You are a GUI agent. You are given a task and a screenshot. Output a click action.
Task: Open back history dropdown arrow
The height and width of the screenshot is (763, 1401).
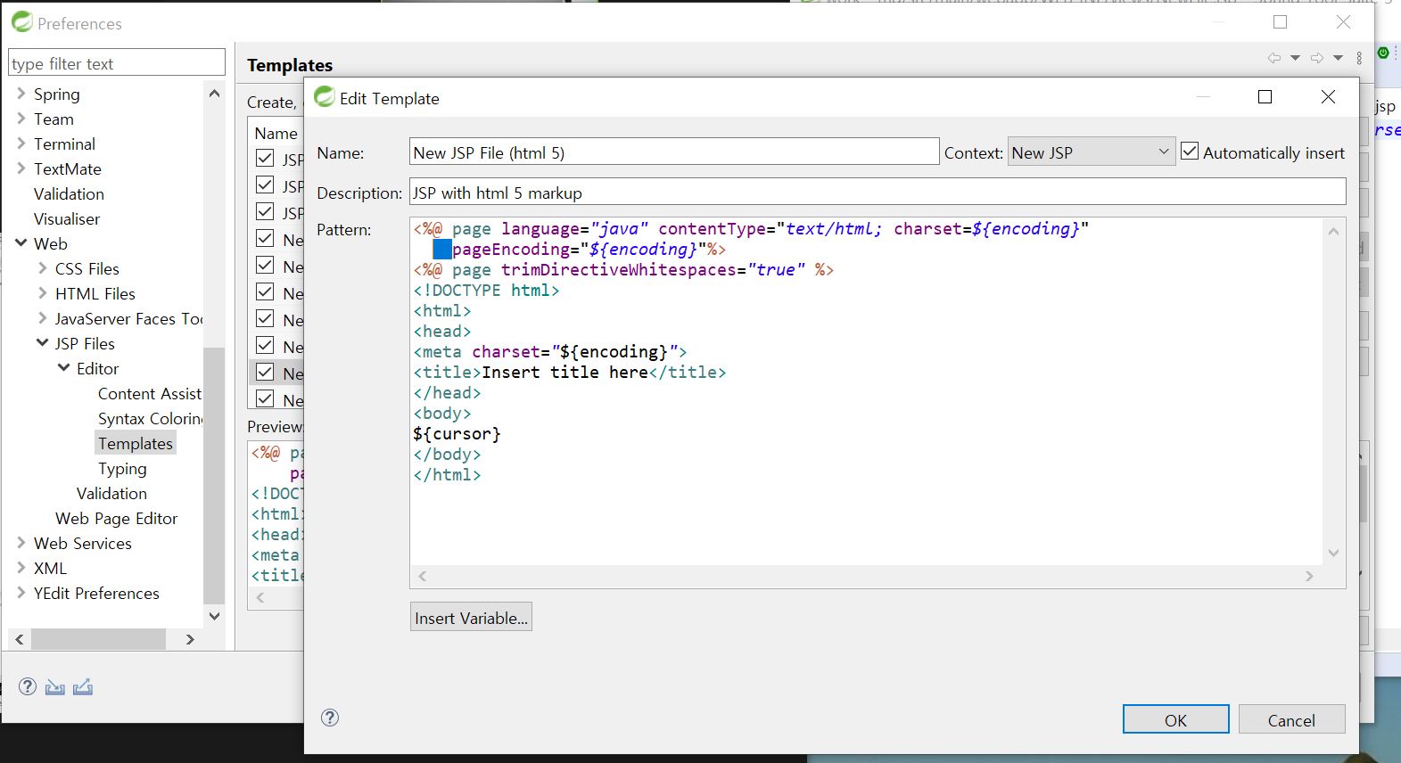1295,58
